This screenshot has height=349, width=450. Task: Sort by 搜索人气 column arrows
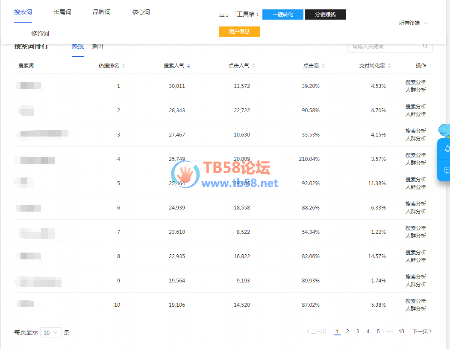coord(188,66)
